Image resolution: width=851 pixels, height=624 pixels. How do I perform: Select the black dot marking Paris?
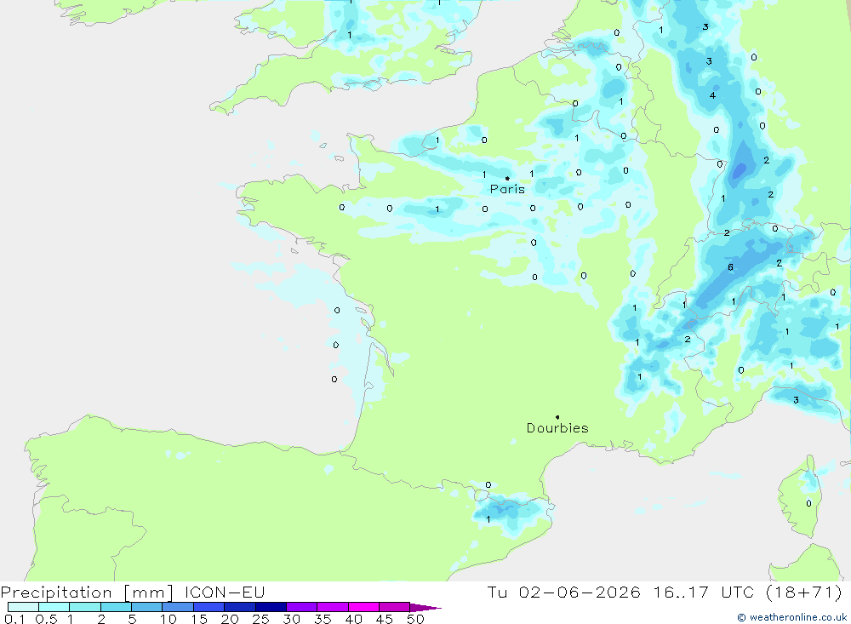(x=507, y=178)
